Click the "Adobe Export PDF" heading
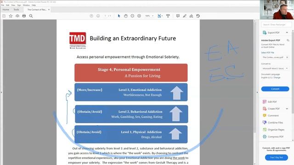294x165 pixels. [x=271, y=40]
